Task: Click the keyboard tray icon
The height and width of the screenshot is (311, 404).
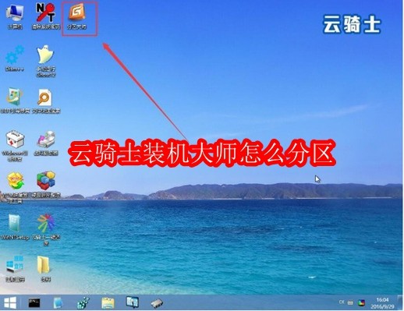Action: (350, 302)
